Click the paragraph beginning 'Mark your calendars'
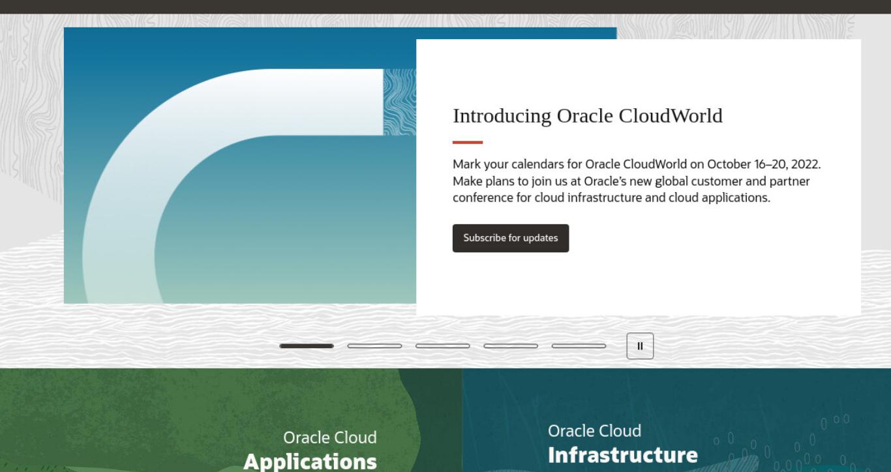 pos(637,181)
